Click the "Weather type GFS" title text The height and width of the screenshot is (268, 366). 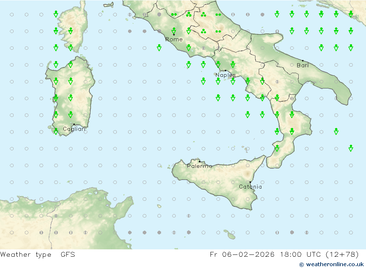tap(38, 255)
